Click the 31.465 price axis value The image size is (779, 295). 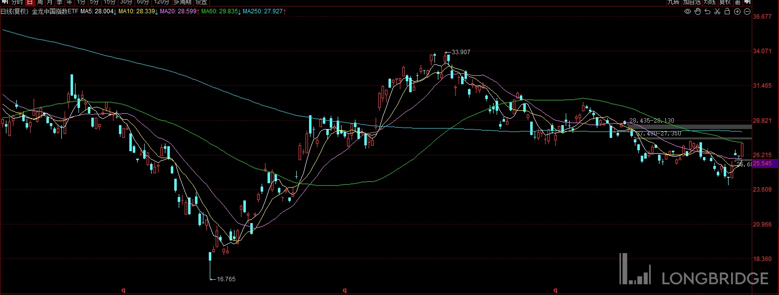(762, 86)
